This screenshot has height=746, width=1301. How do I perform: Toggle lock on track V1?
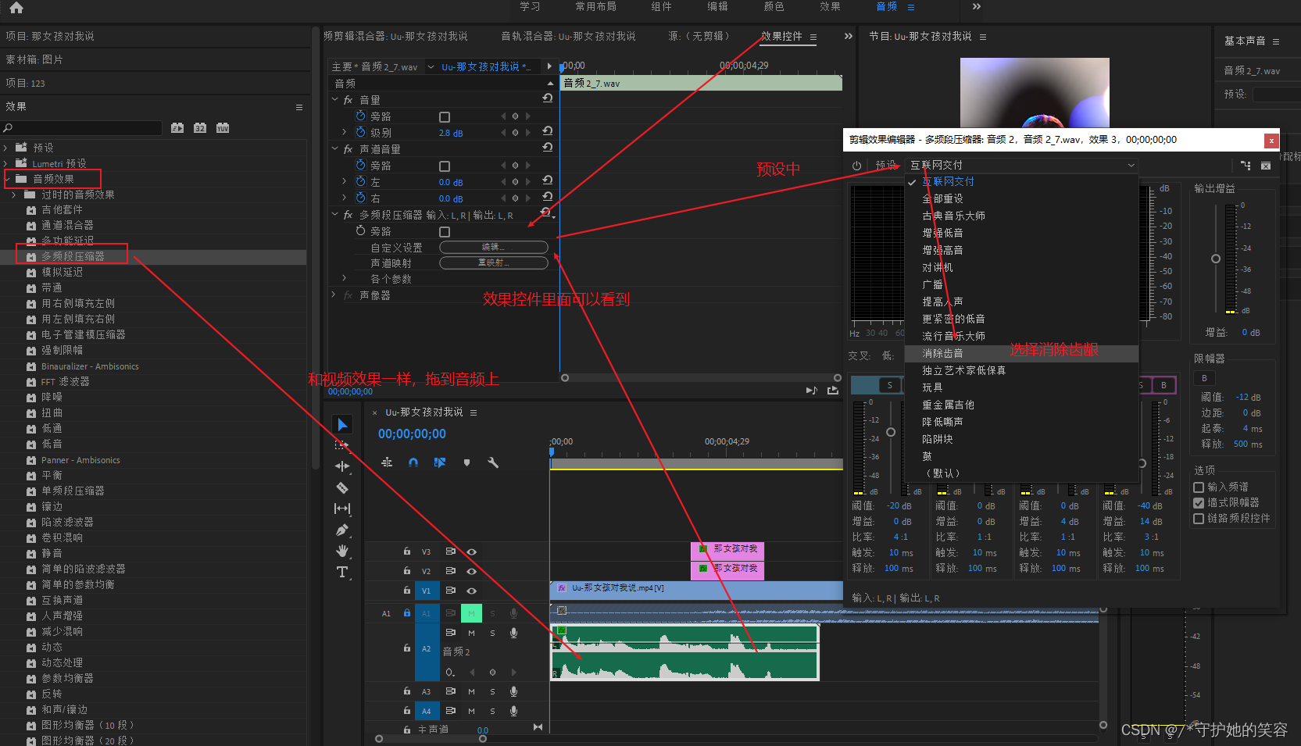(407, 591)
